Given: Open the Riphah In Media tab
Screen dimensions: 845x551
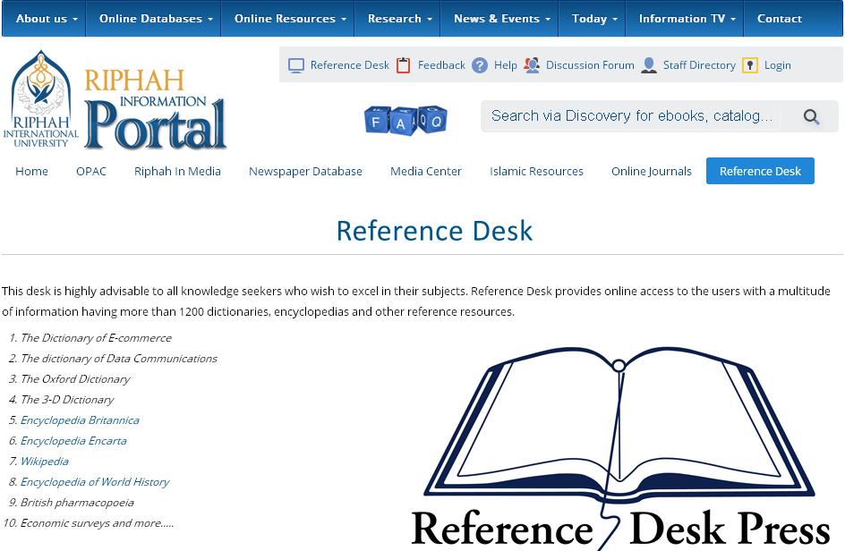Looking at the screenshot, I should tap(177, 171).
